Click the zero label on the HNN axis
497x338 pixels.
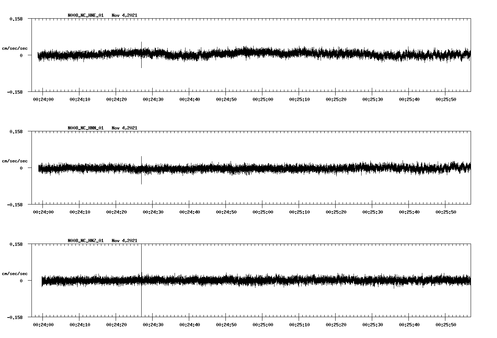pos(21,168)
